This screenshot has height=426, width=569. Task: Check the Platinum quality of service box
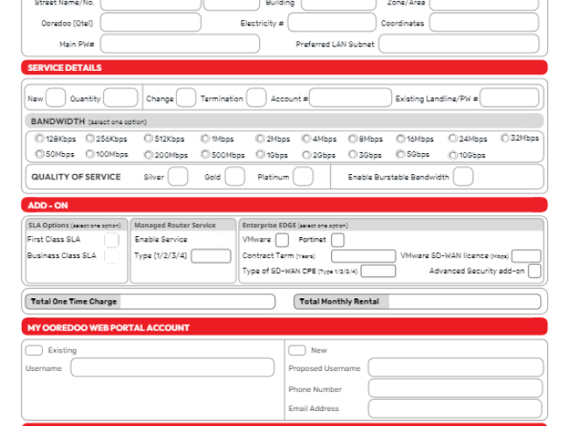click(x=303, y=177)
